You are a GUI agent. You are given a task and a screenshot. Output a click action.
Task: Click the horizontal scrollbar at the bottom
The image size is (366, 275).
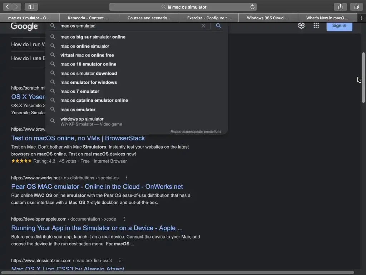[x=177, y=272]
